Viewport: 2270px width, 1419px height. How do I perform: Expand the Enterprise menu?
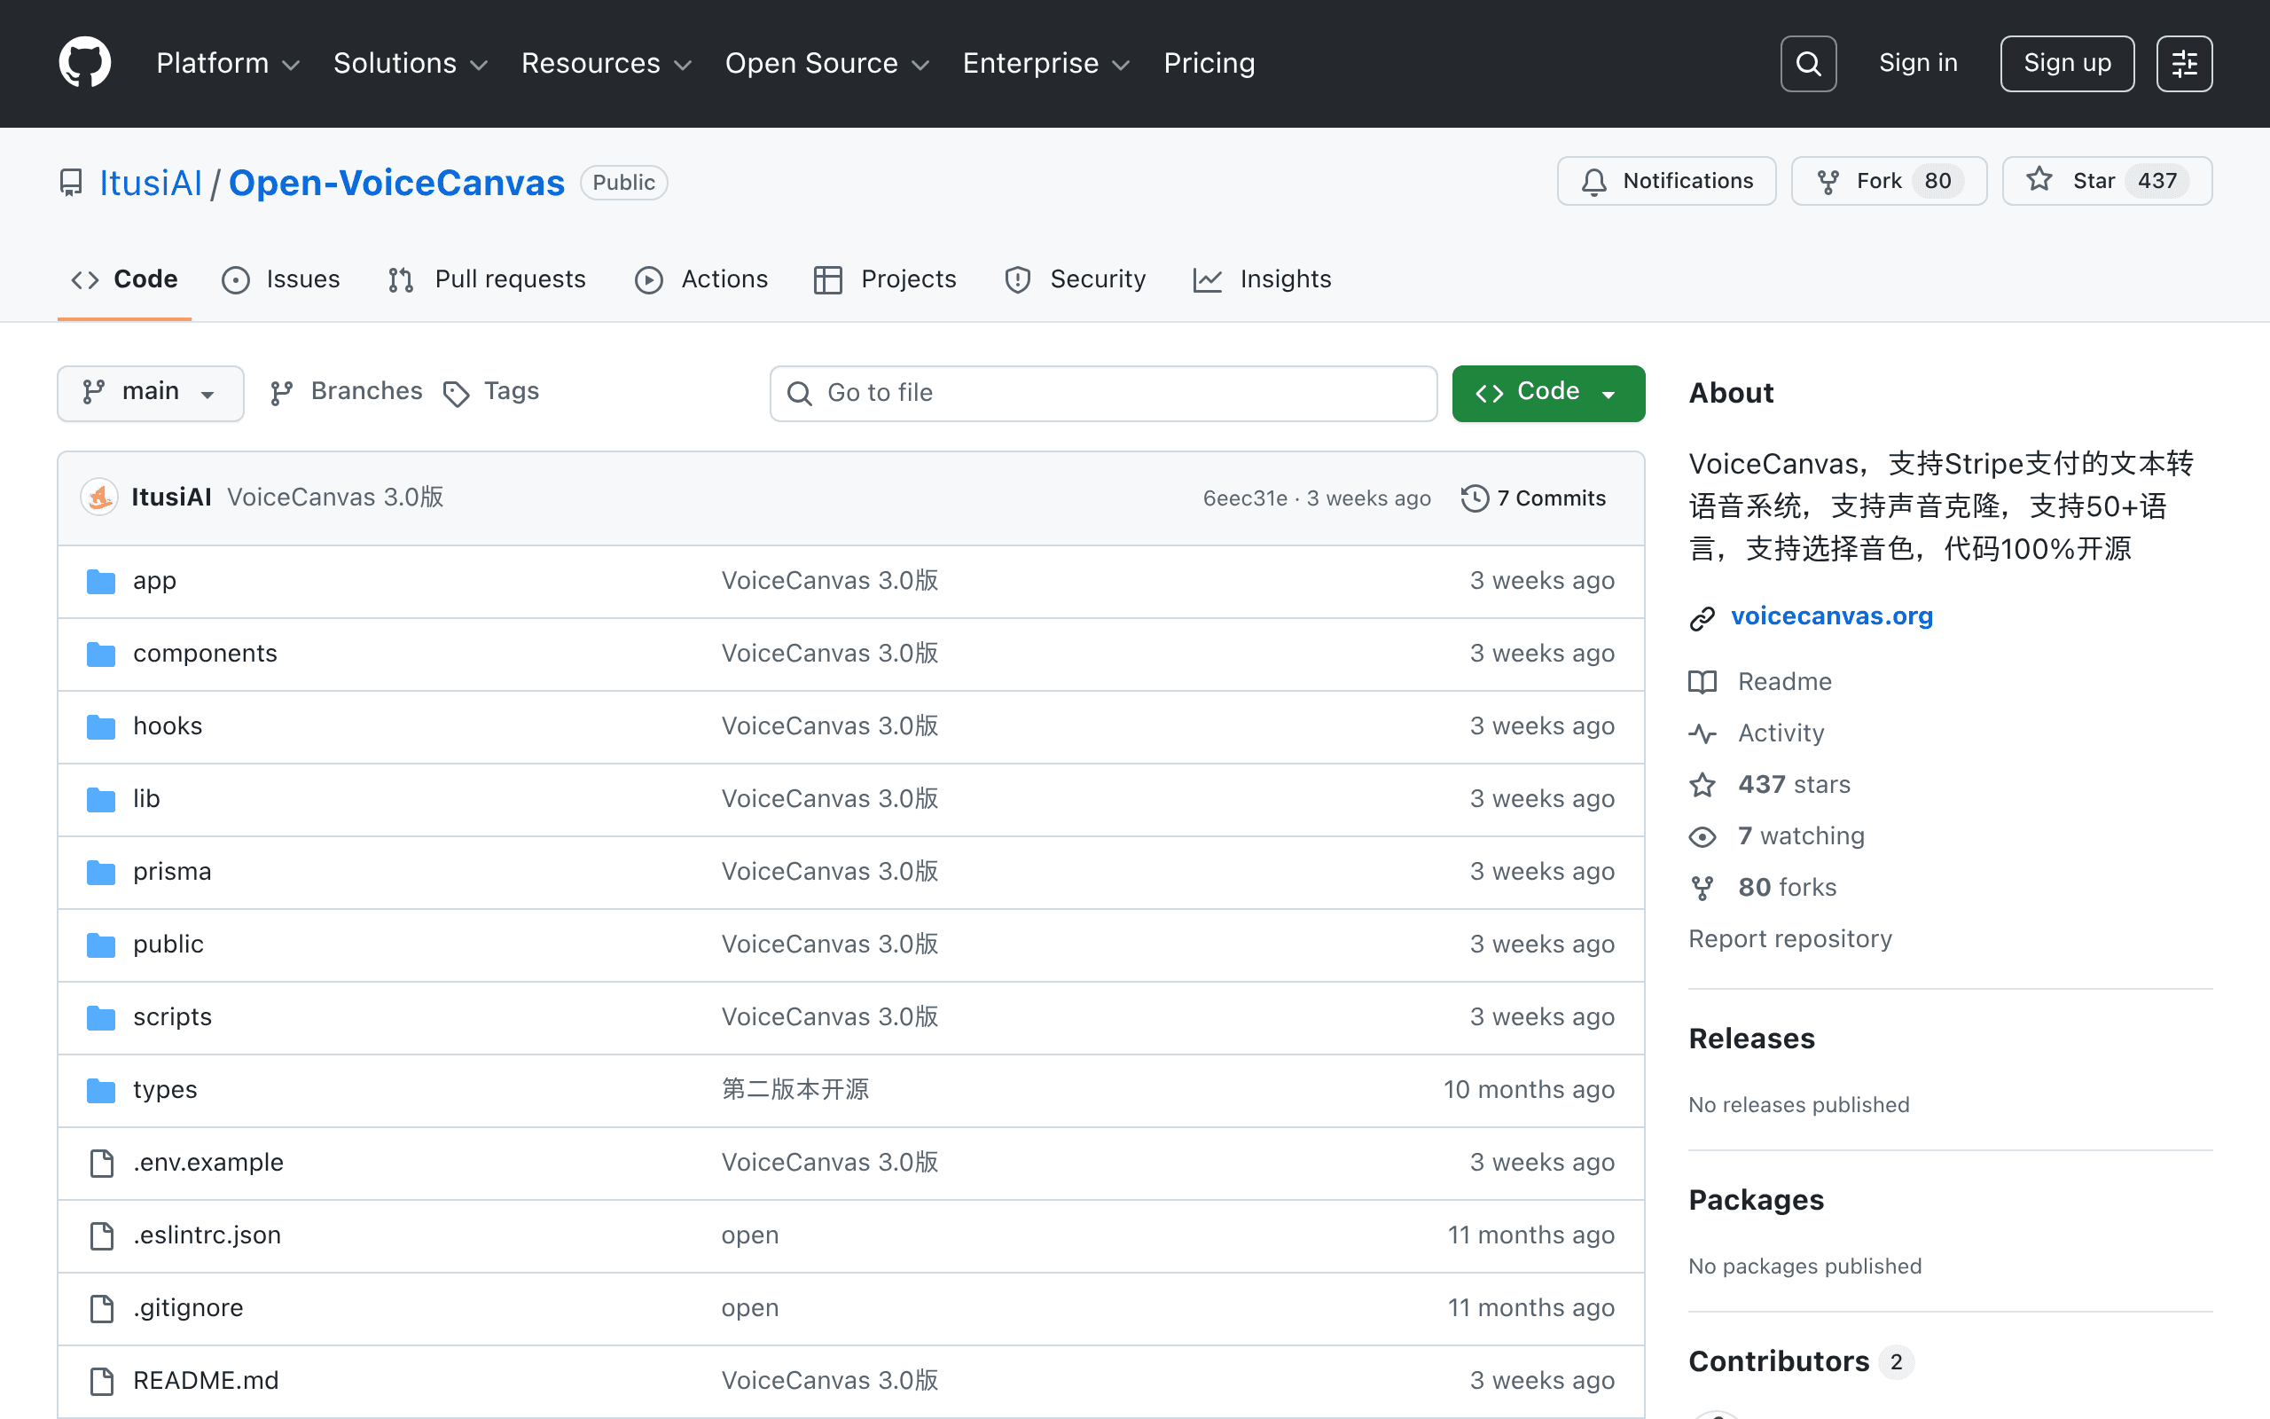click(x=1047, y=64)
